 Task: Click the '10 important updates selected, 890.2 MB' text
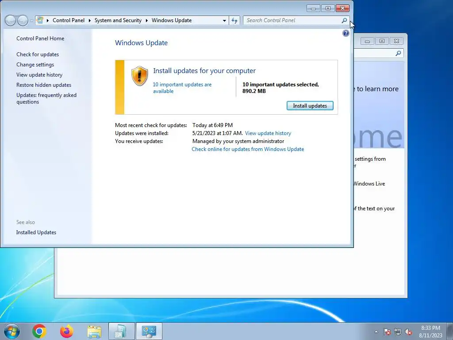pyautogui.click(x=280, y=88)
